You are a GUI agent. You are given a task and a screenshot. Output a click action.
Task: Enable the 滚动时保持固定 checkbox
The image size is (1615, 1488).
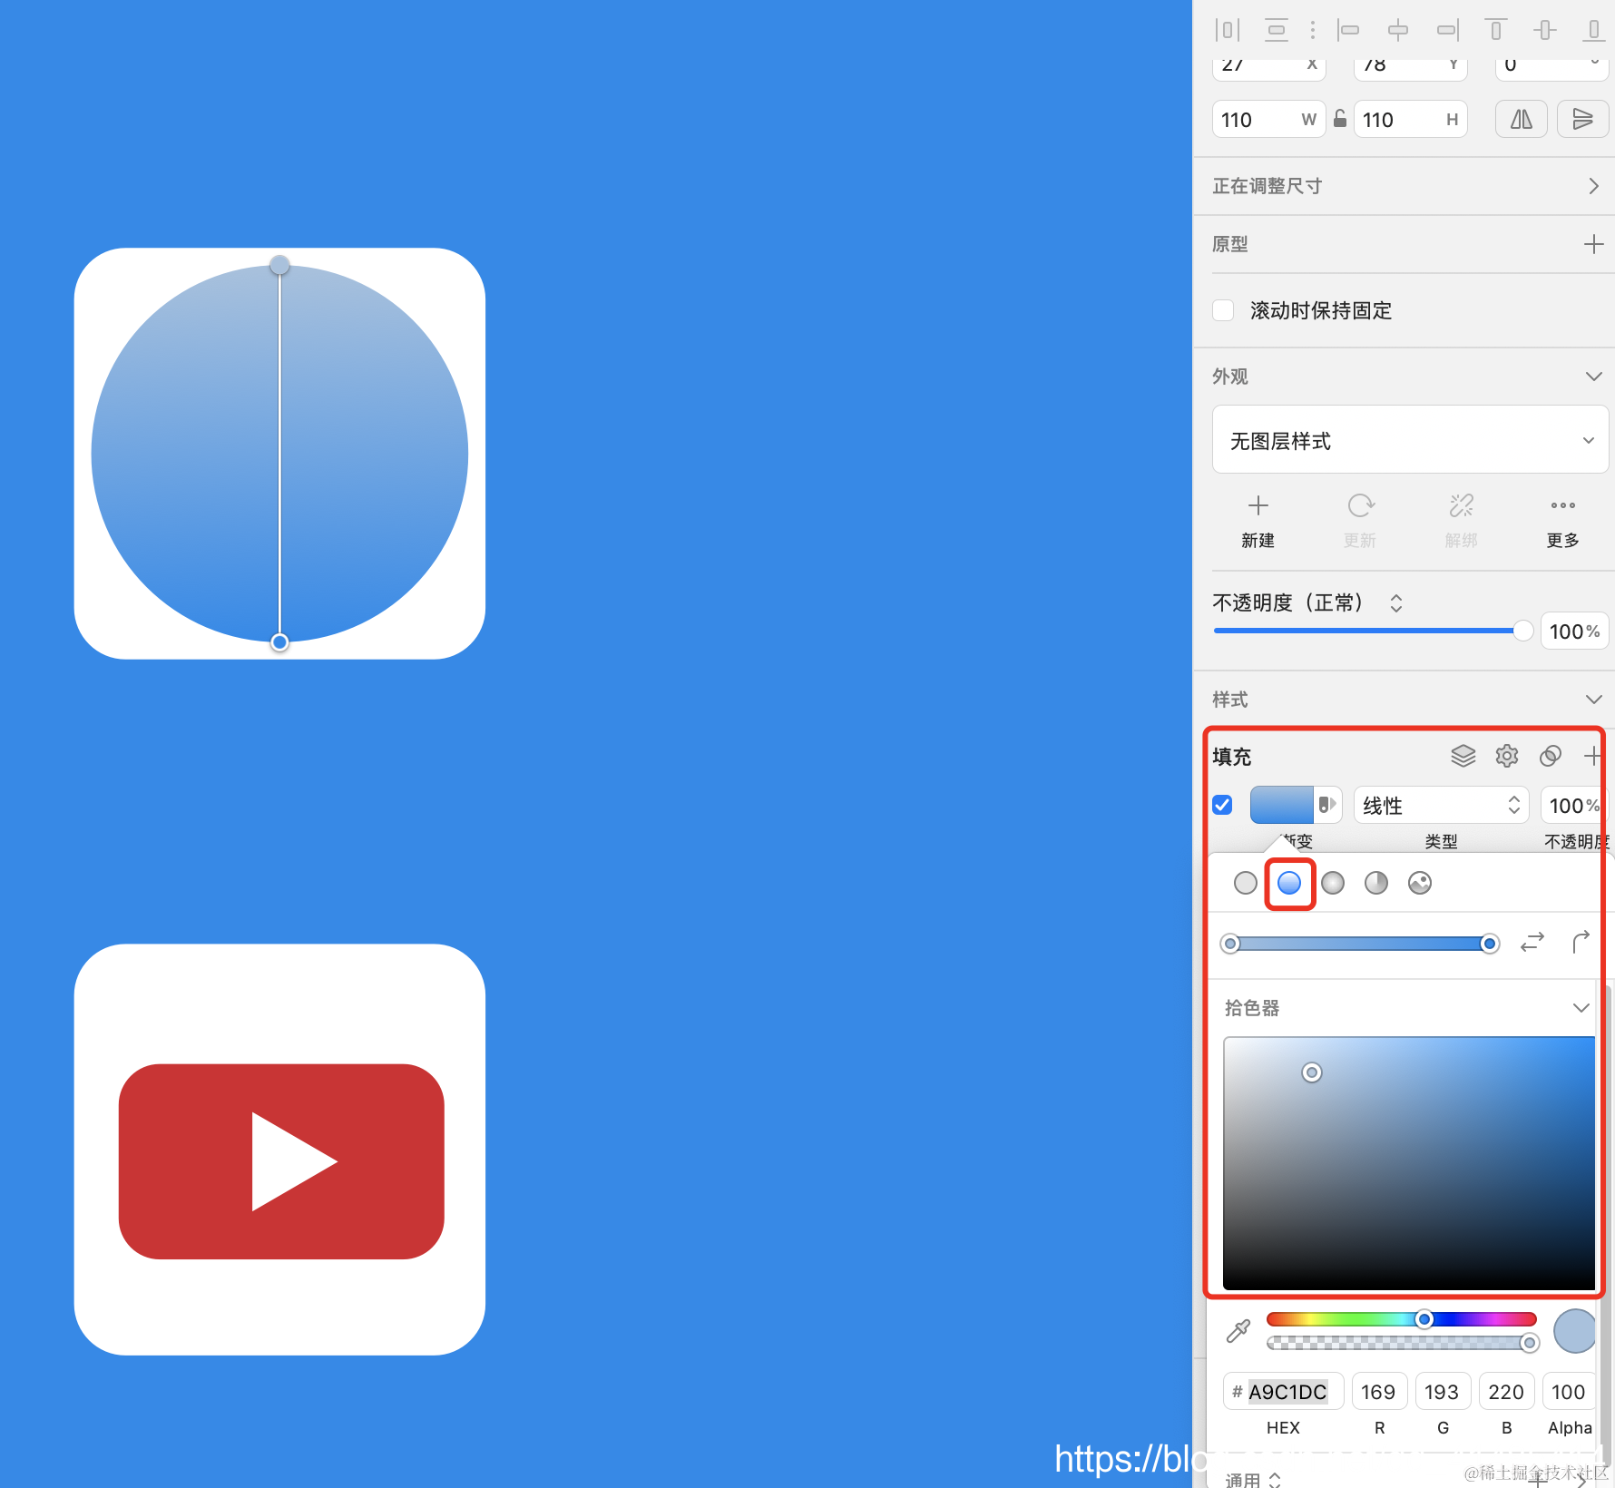[1223, 310]
